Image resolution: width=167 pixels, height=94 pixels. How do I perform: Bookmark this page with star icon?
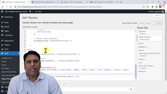[x=148, y=7]
